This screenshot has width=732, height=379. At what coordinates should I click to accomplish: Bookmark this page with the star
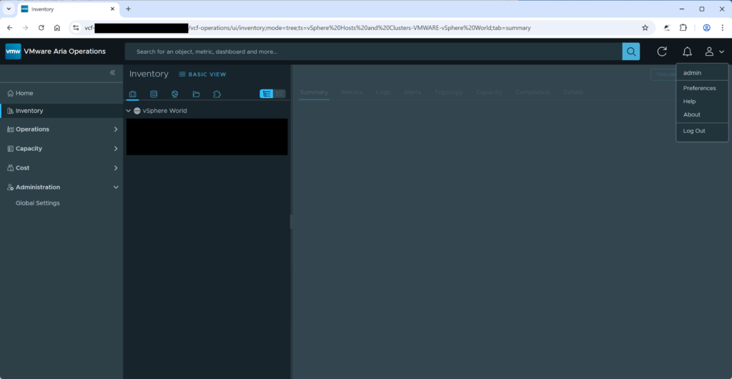pyautogui.click(x=646, y=28)
